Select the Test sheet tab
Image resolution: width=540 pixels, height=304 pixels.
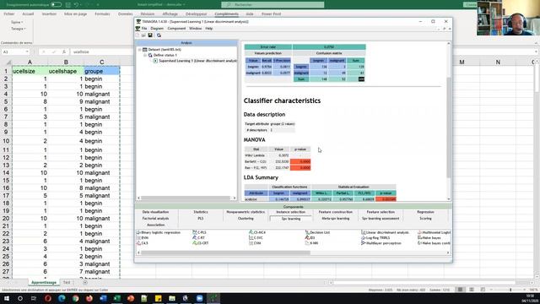click(x=67, y=283)
